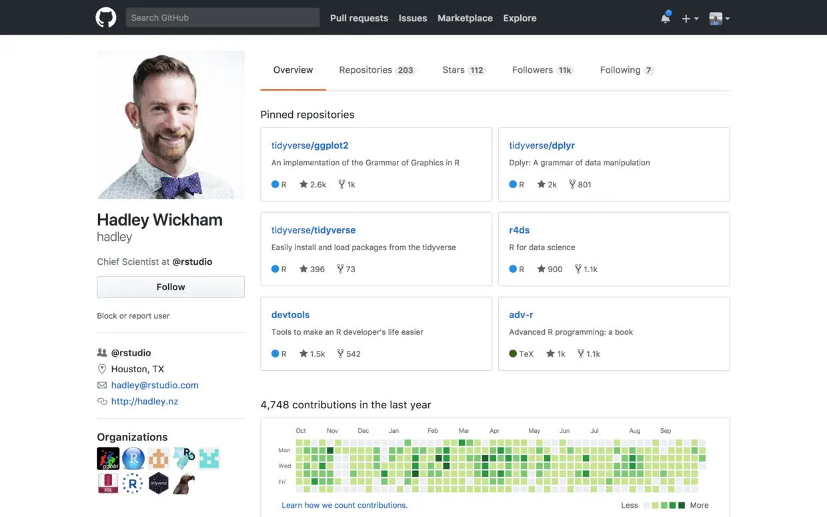Open the devtools repository link
The width and height of the screenshot is (827, 517).
click(x=290, y=315)
